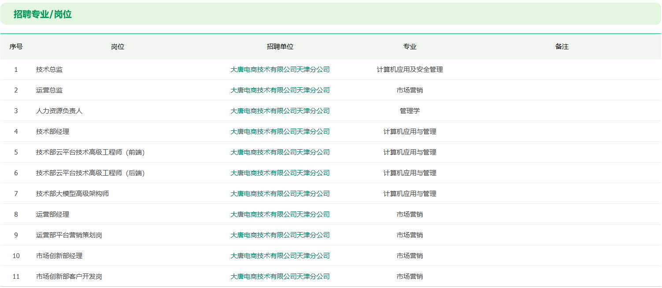
Task: Click 市场营销 in 市场创新部客户开发岗 row
Action: click(x=410, y=277)
